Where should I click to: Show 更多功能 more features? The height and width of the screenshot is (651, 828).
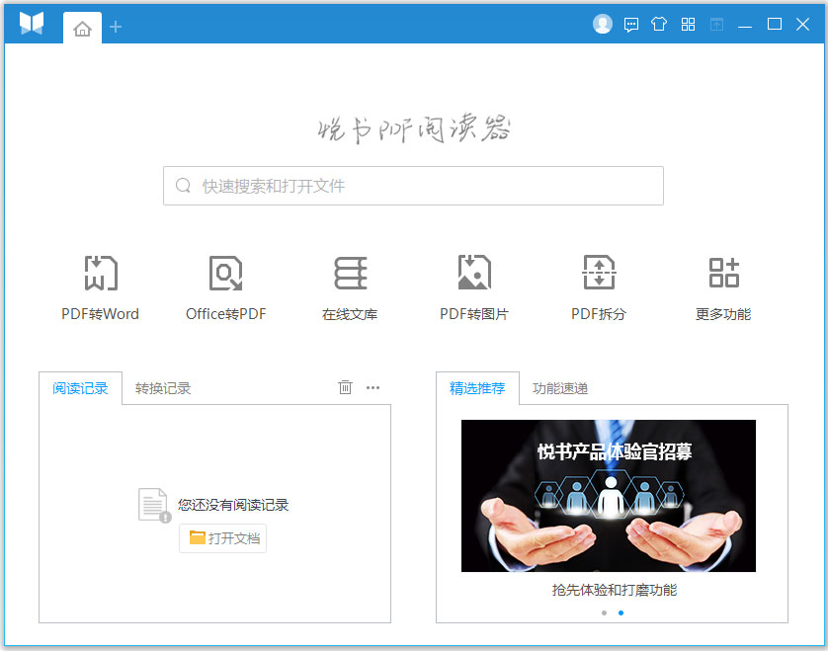[722, 286]
